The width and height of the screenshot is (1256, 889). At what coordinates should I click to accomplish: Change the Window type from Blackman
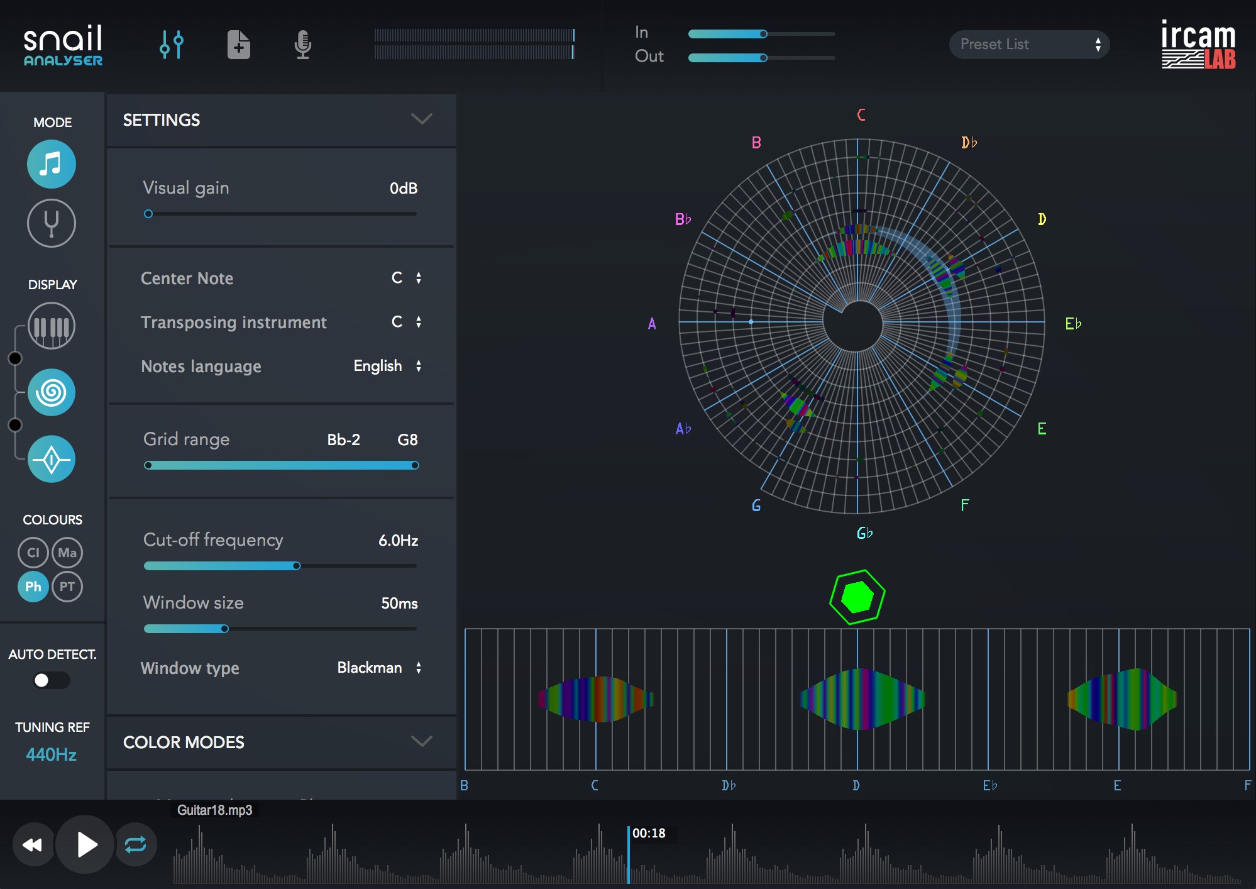419,668
